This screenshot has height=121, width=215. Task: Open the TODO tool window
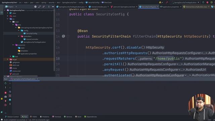click(34, 117)
